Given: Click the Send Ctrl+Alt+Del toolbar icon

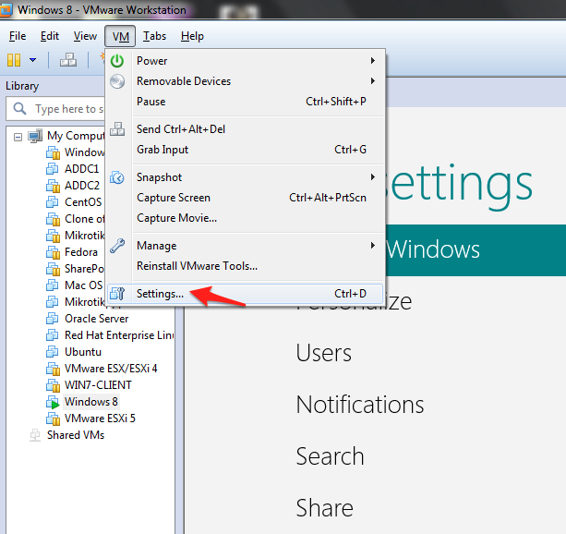Looking at the screenshot, I should 67,60.
